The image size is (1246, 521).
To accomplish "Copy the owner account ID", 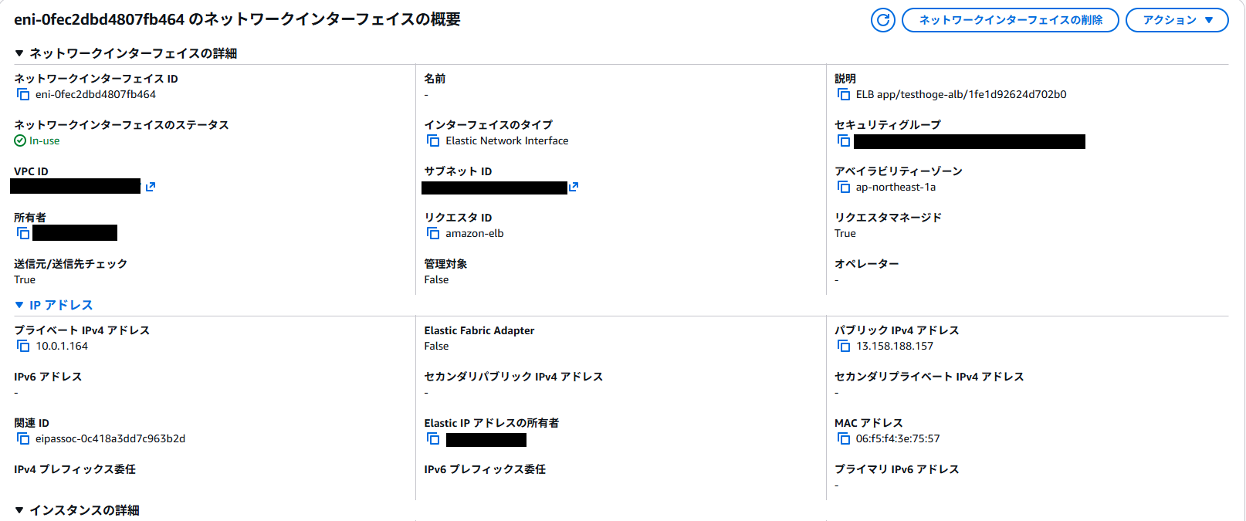I will coord(23,233).
